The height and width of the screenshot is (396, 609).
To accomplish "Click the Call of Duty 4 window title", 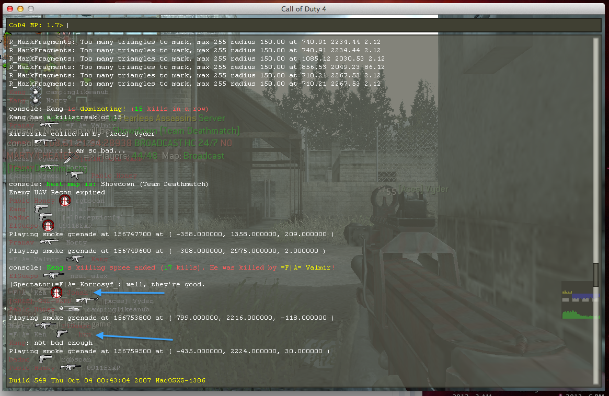I will (303, 9).
